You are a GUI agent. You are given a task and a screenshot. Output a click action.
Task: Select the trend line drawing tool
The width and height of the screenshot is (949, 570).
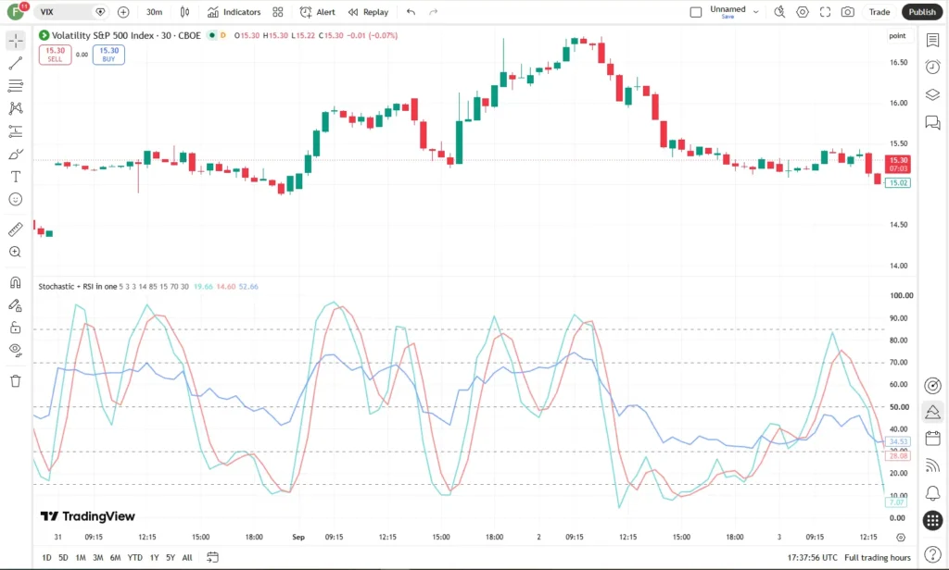point(16,63)
